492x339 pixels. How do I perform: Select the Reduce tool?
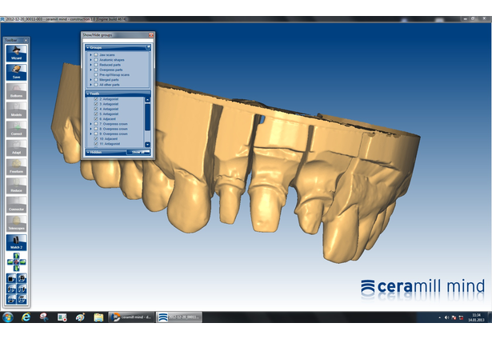[16, 185]
